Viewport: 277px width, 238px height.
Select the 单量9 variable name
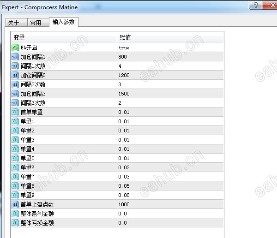[27, 195]
